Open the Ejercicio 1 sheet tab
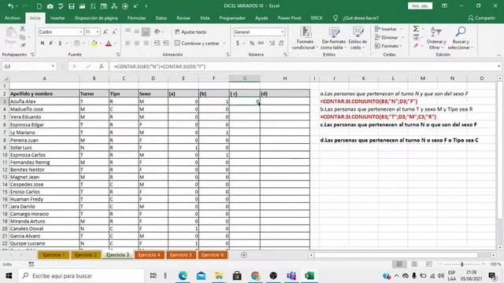The height and width of the screenshot is (283, 504). coord(54,255)
